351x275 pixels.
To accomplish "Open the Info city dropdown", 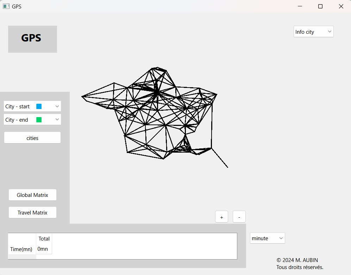I will pos(313,32).
